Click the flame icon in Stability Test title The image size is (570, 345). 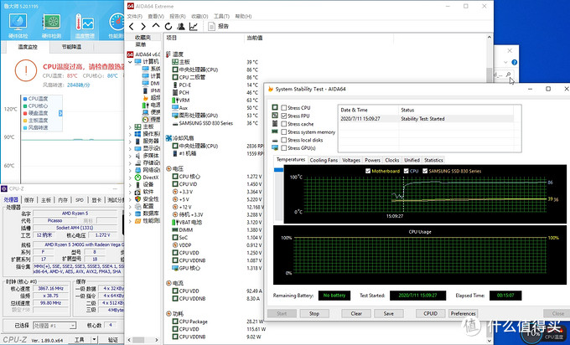point(271,89)
